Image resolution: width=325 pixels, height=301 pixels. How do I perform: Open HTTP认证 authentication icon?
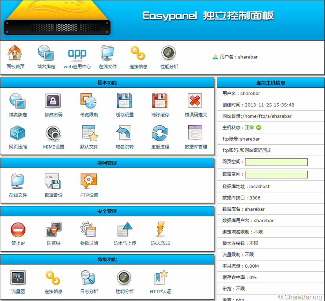click(160, 278)
